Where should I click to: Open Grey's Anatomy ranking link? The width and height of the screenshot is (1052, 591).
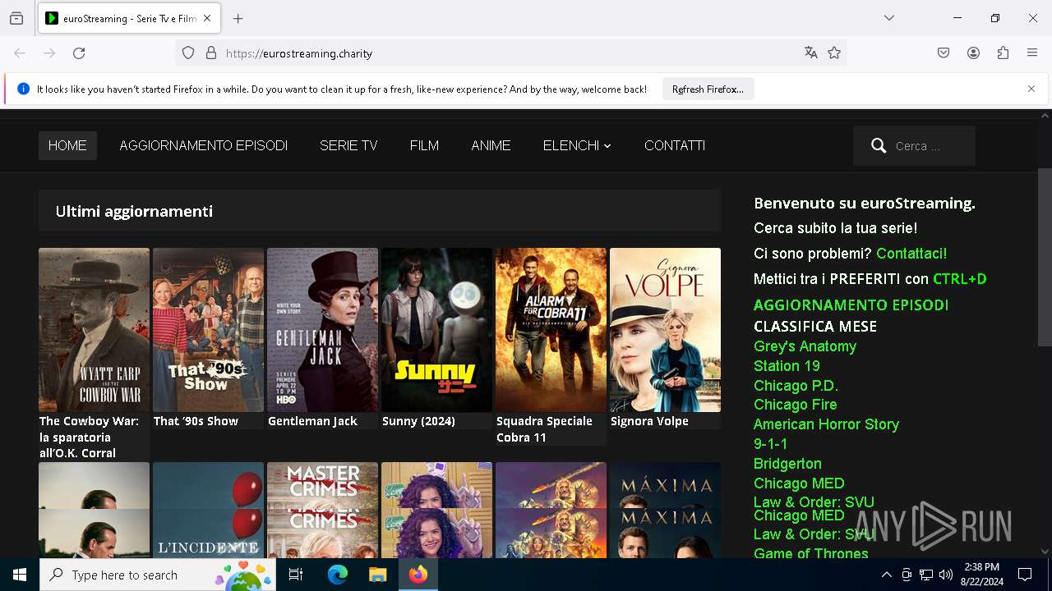805,346
